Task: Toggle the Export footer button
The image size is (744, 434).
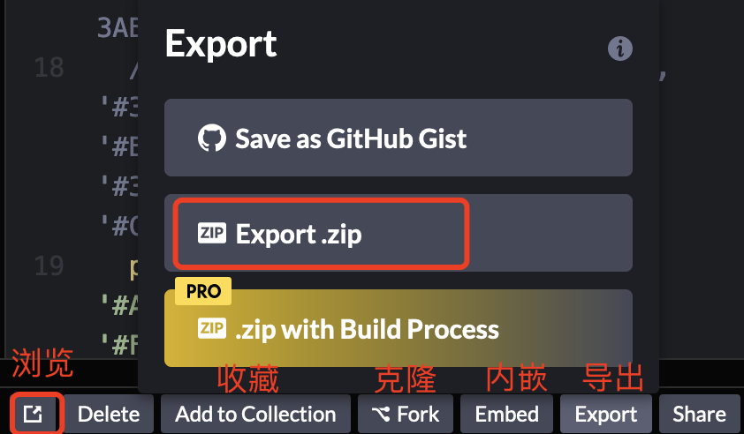Action: coord(606,414)
